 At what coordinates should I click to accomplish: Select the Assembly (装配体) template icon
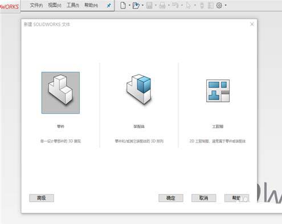pyautogui.click(x=139, y=89)
